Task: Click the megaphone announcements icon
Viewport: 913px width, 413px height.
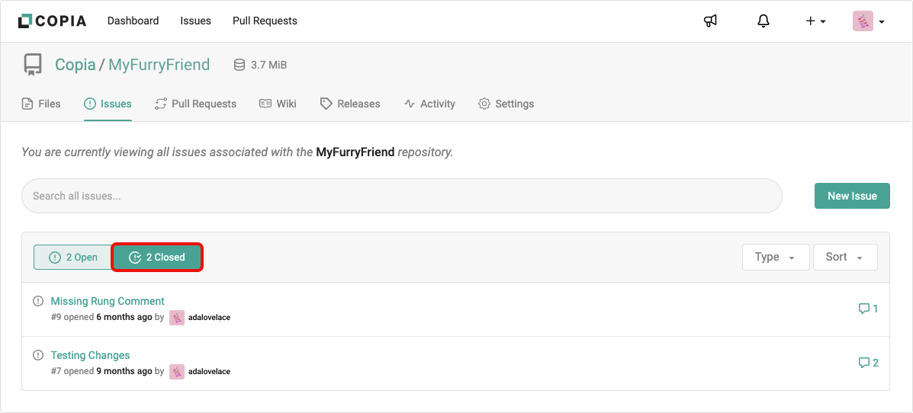Action: tap(710, 21)
